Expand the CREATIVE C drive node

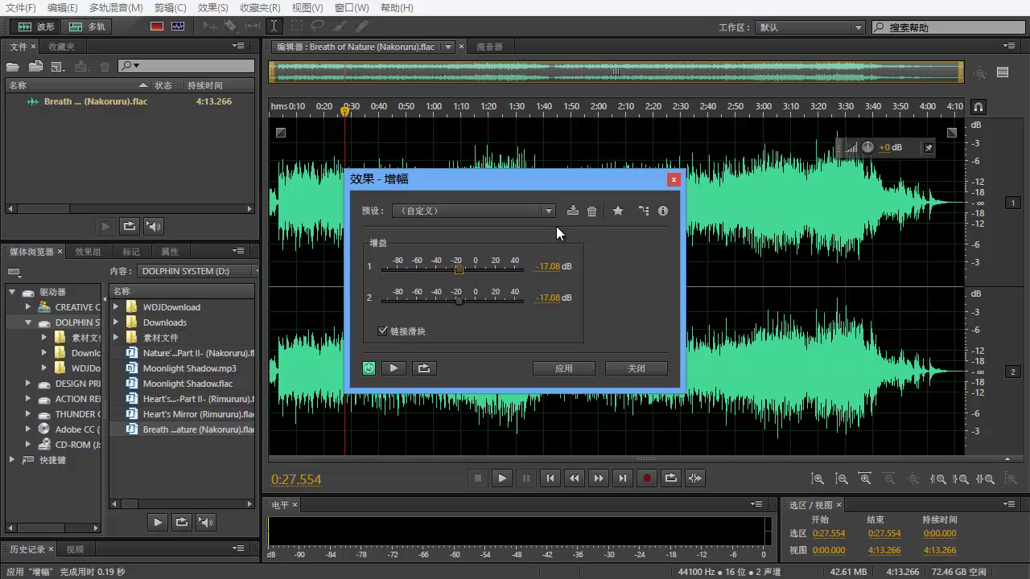(28, 307)
